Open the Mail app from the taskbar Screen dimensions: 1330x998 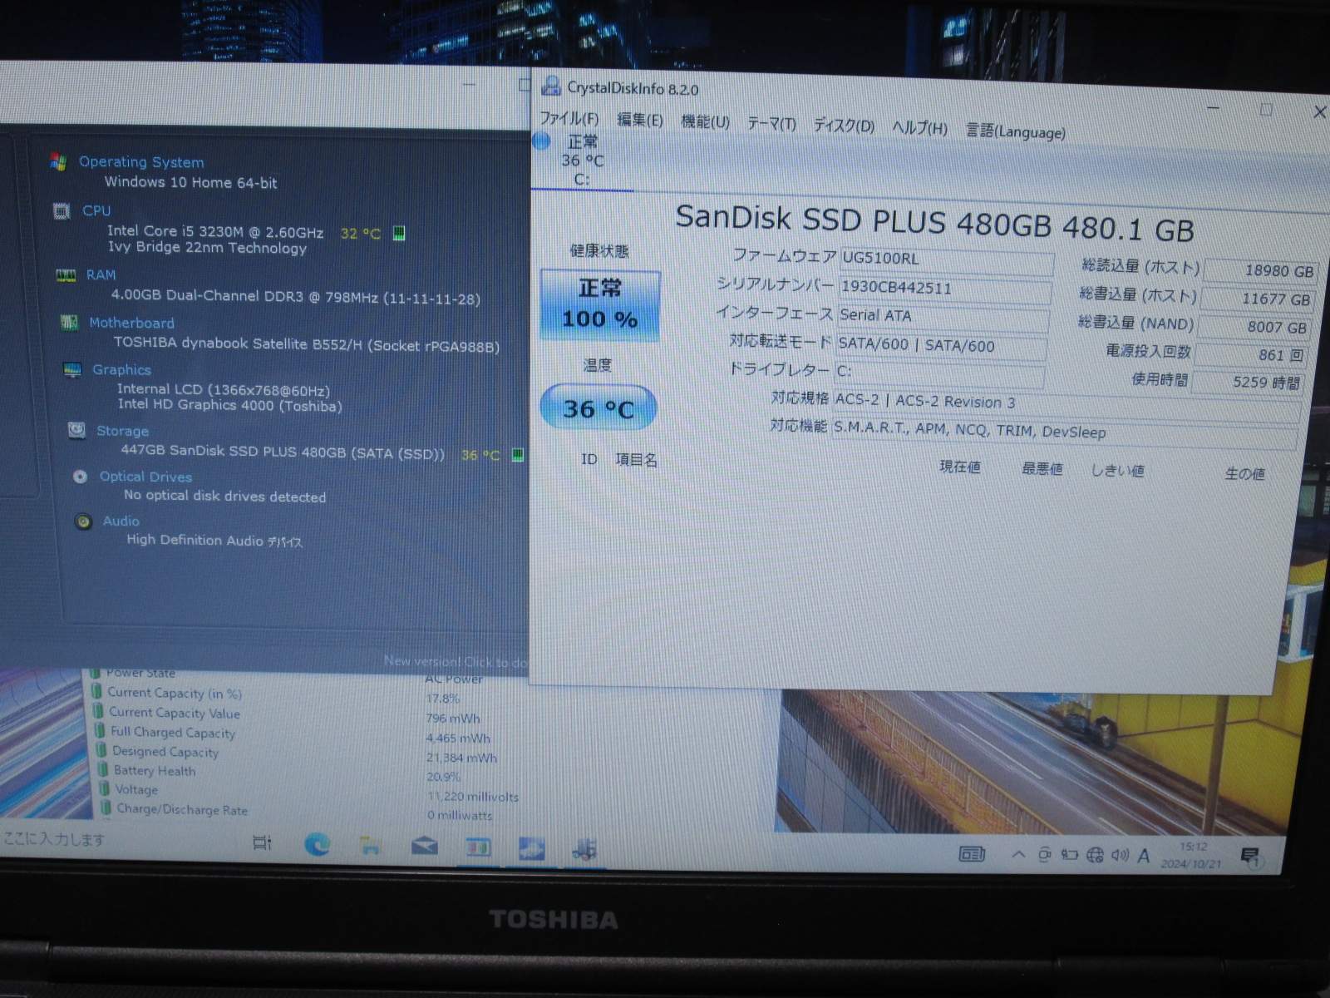(424, 847)
